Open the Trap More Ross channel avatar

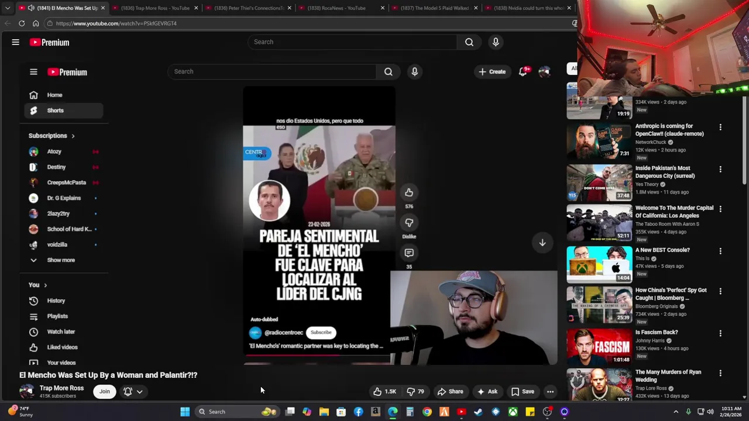tap(27, 392)
